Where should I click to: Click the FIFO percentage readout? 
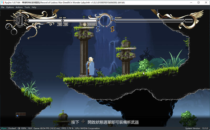(x=67, y=128)
